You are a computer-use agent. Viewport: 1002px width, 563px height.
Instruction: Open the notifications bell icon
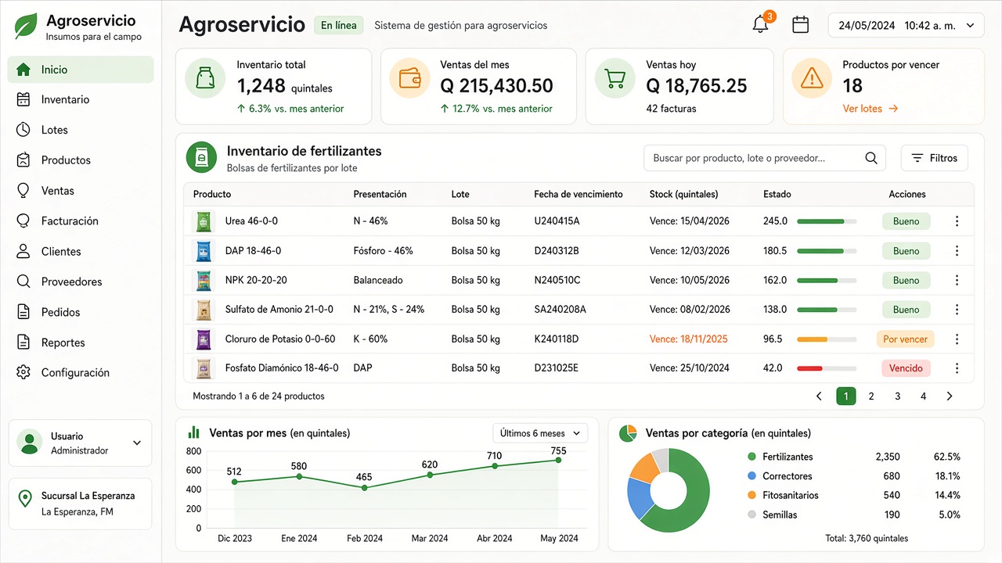click(x=760, y=24)
